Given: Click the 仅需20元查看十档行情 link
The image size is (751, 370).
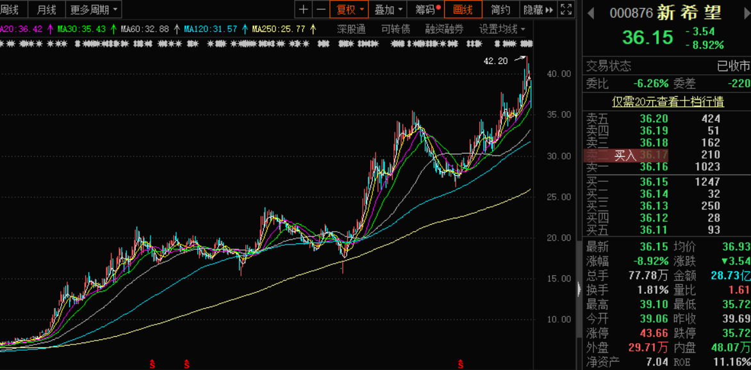Looking at the screenshot, I should tap(667, 102).
